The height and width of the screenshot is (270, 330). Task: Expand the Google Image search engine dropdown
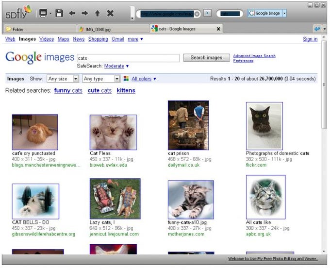(284, 13)
